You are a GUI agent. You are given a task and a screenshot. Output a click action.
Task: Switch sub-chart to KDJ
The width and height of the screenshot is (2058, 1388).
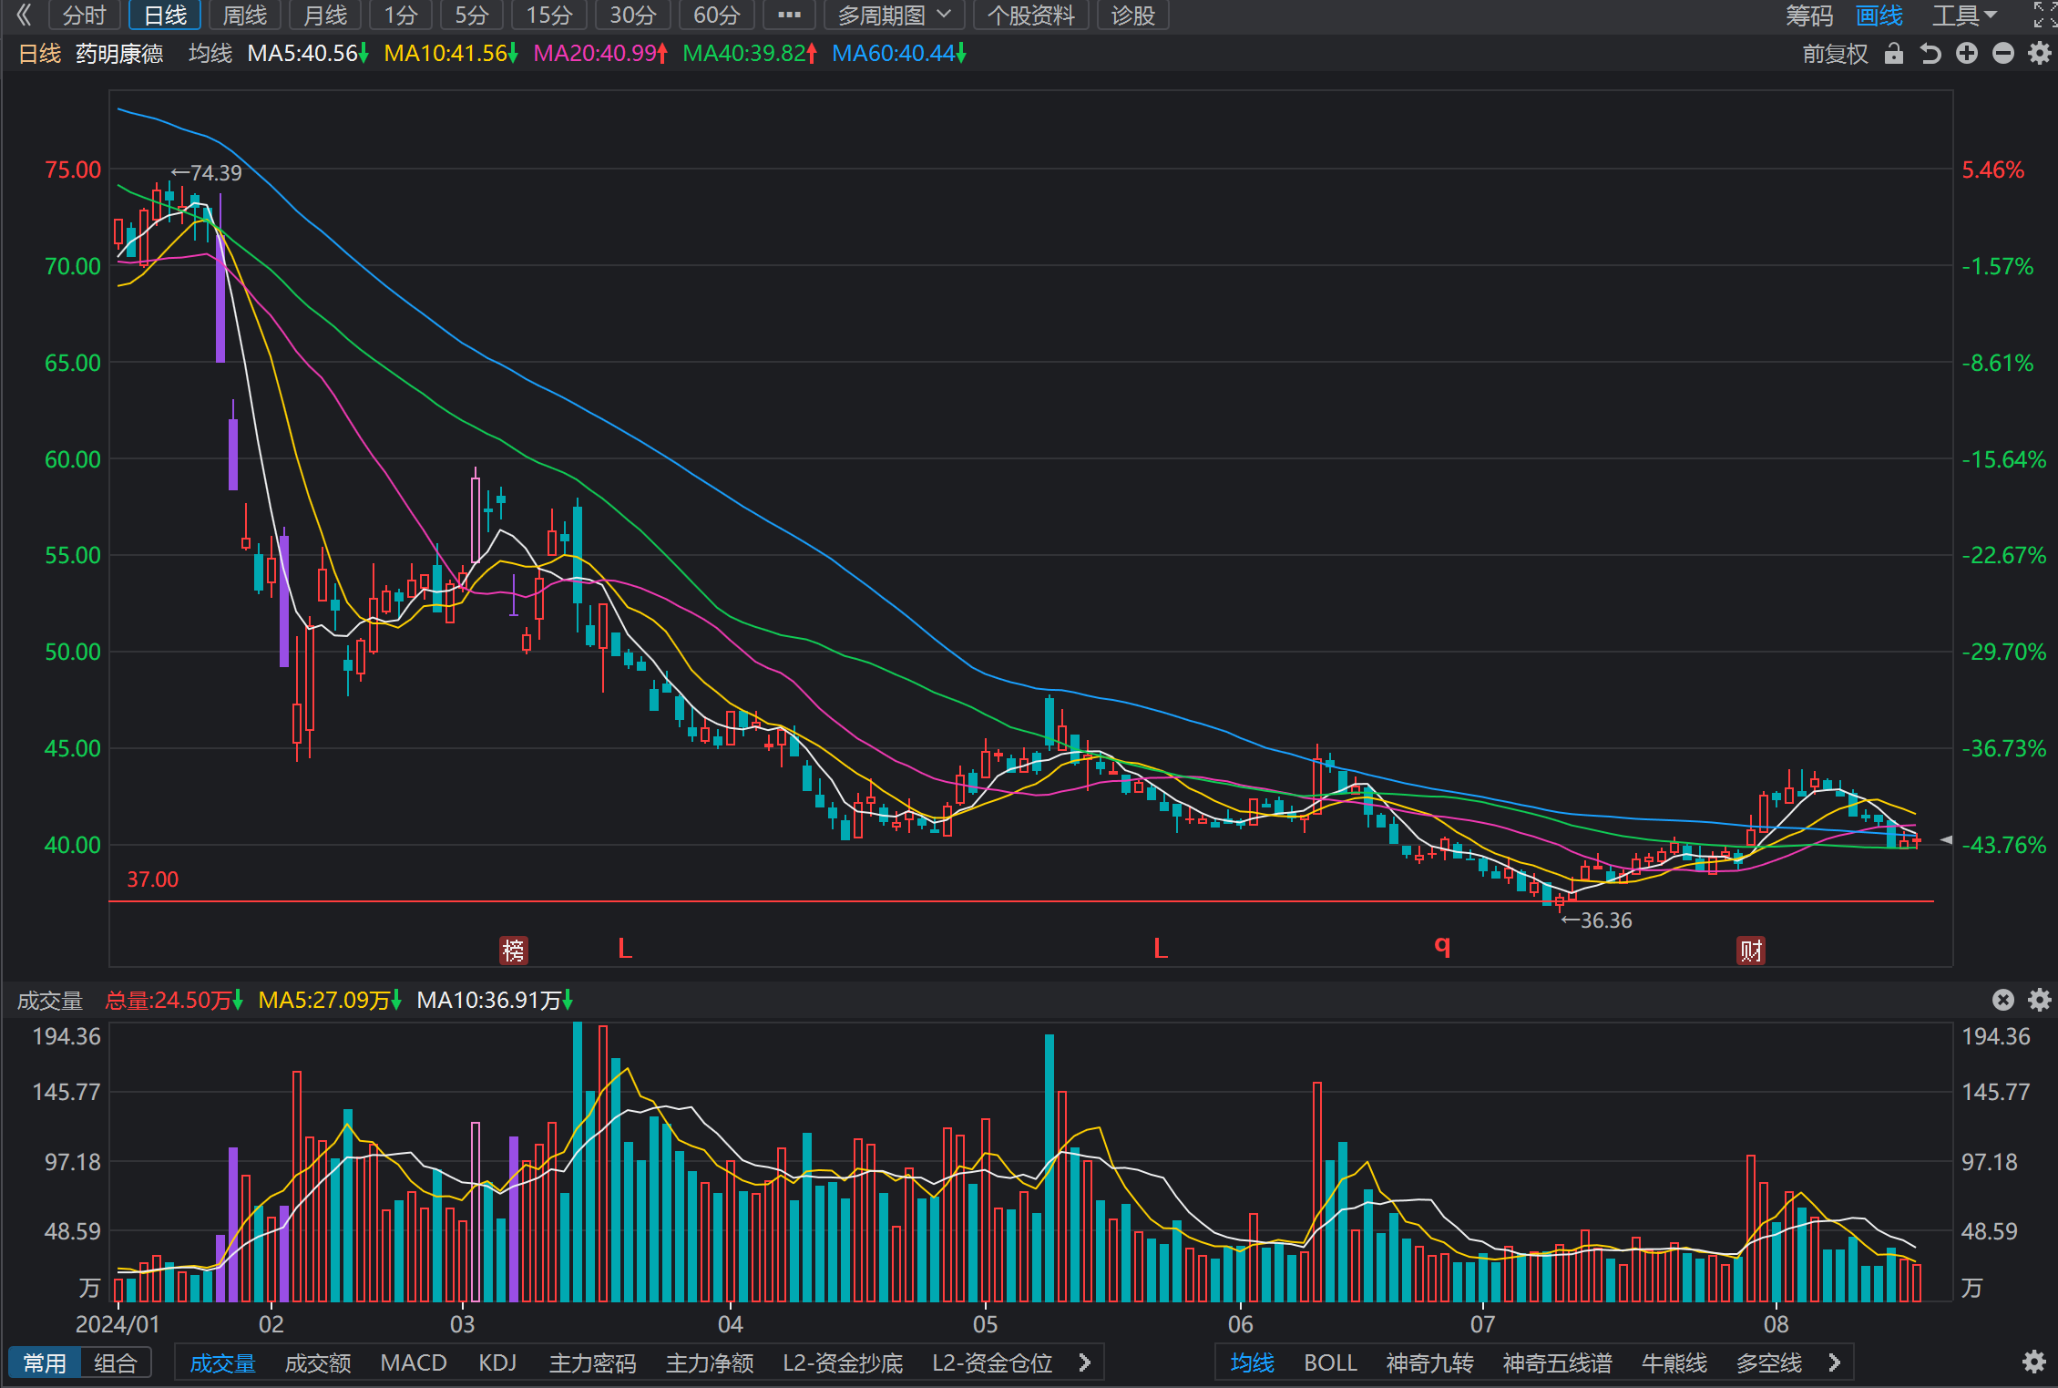tap(497, 1362)
